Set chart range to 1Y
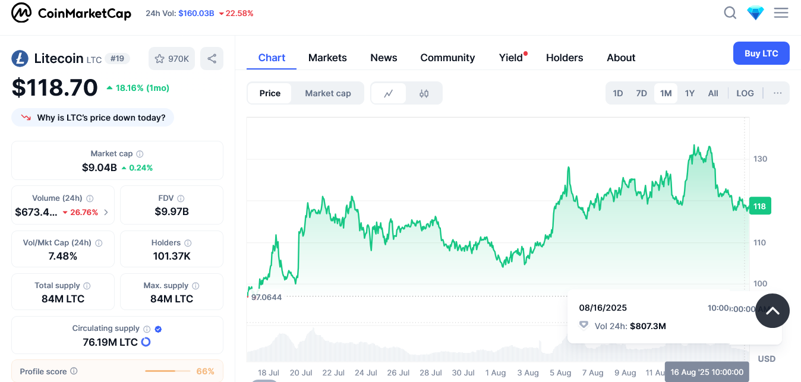The height and width of the screenshot is (382, 801). 689,93
